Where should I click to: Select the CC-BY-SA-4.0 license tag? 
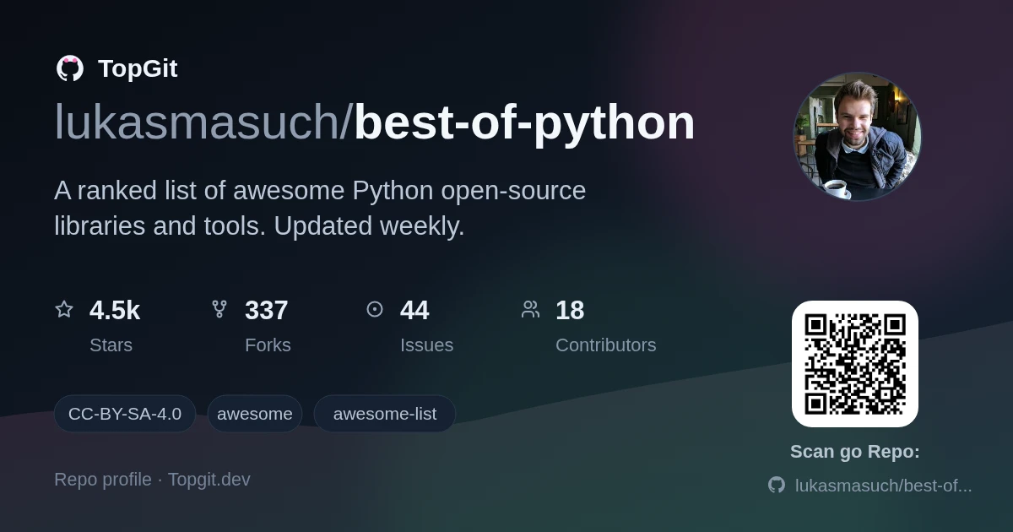(x=125, y=414)
